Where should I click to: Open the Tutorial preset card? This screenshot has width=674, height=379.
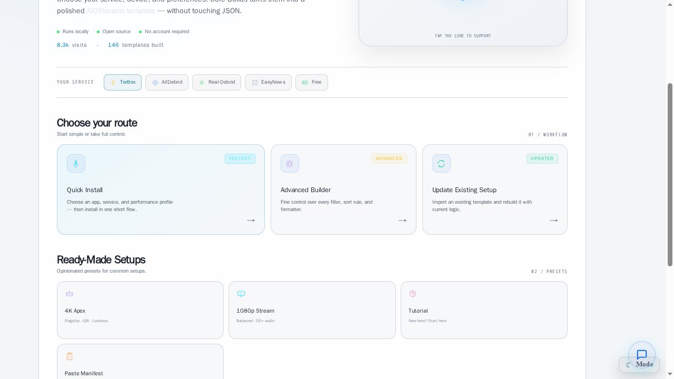pyautogui.click(x=484, y=310)
